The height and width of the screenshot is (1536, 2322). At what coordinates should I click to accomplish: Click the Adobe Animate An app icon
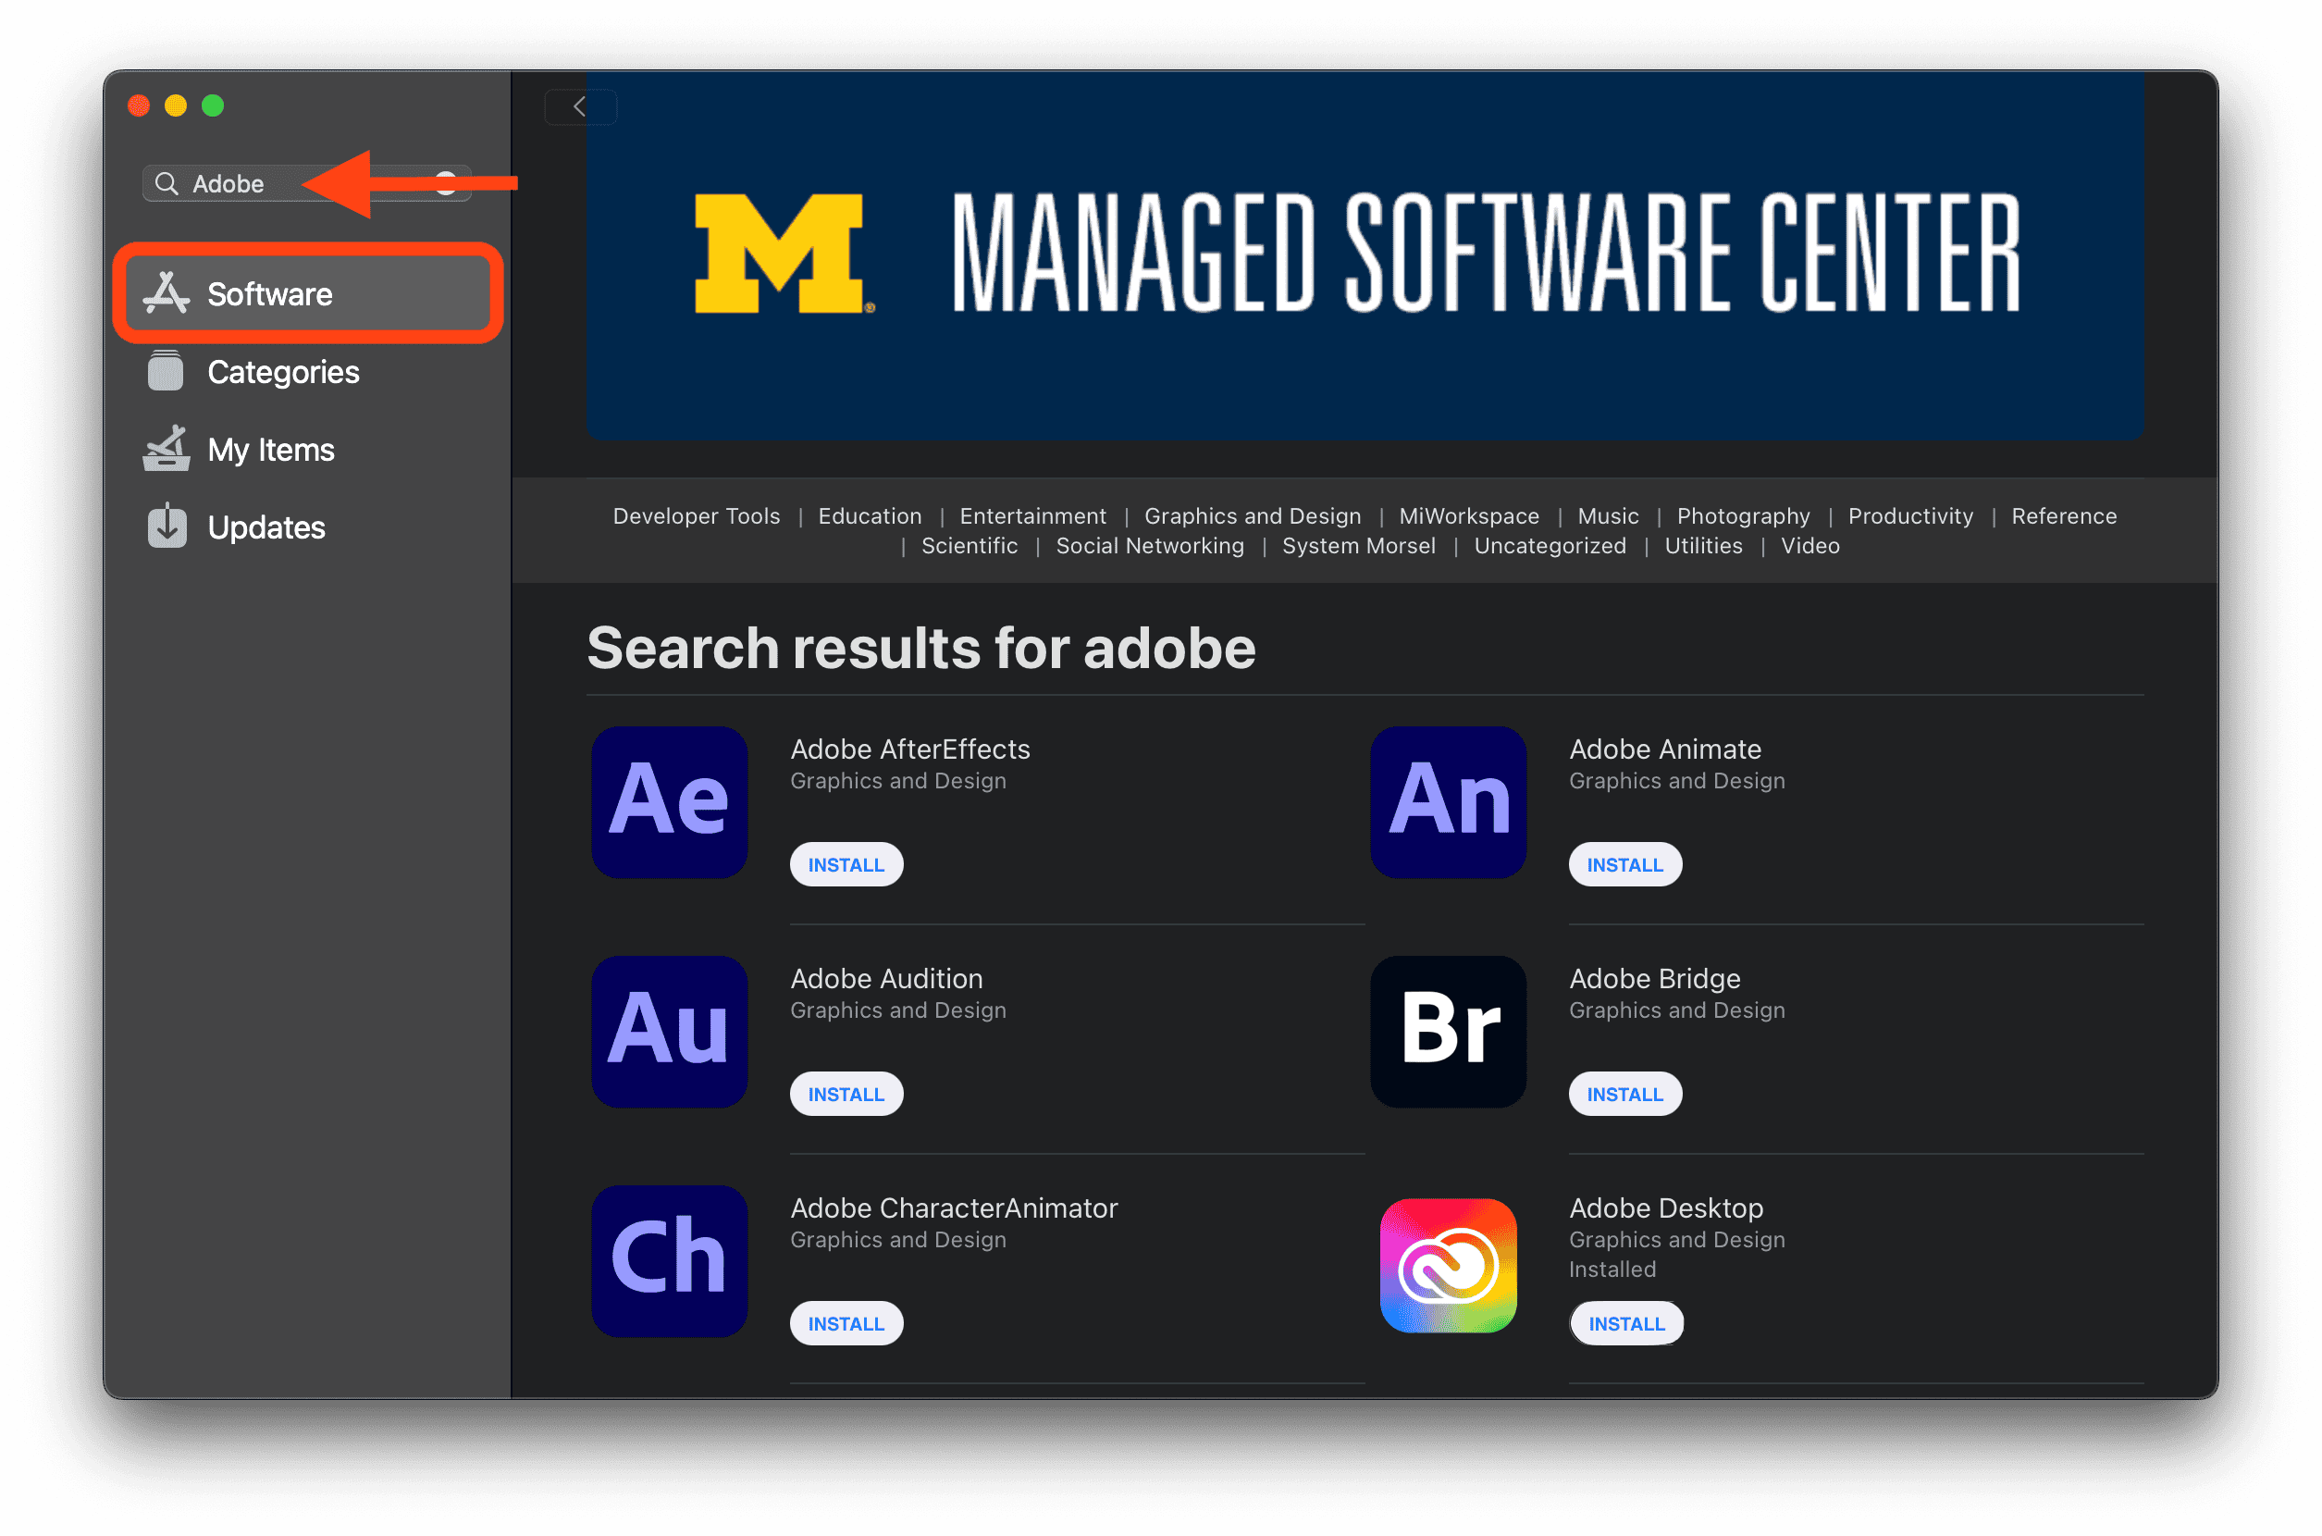pyautogui.click(x=1449, y=802)
